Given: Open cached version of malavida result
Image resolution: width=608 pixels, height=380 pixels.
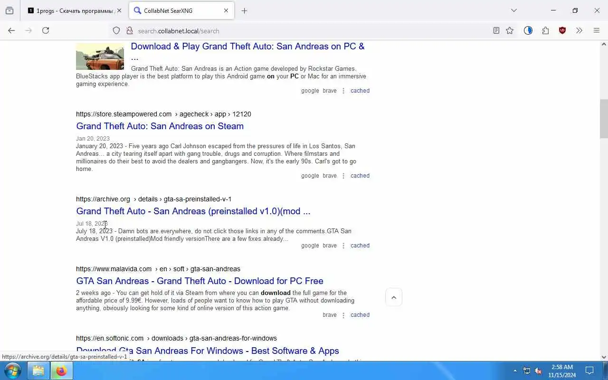Looking at the screenshot, I should (360, 314).
